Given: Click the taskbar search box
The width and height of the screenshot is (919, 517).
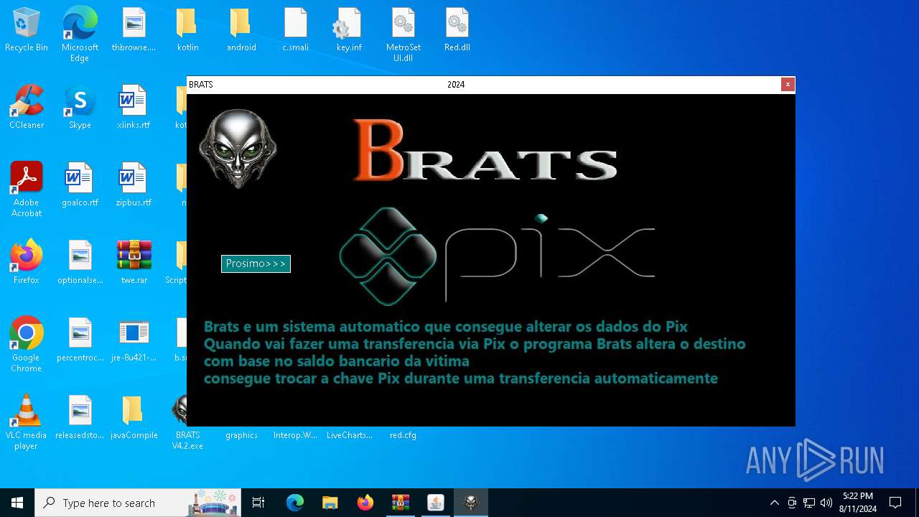Looking at the screenshot, I should coord(139,503).
